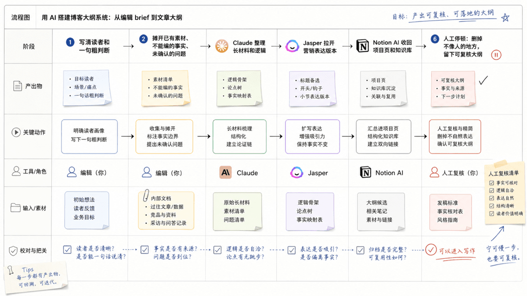Select the 关键动作 row header text
The width and height of the screenshot is (527, 296).
[34, 132]
